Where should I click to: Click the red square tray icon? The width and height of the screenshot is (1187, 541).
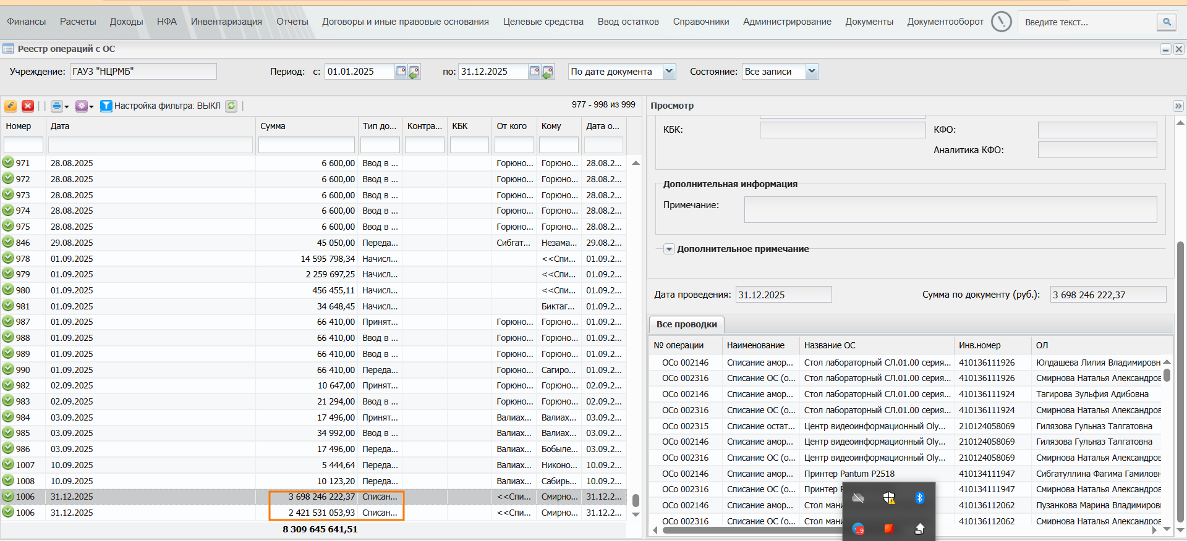[889, 529]
